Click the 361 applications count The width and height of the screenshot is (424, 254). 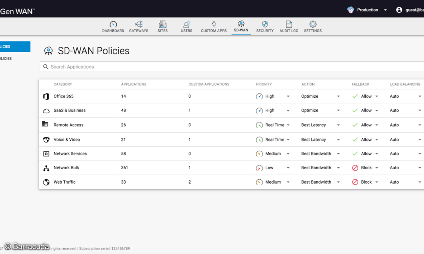click(124, 168)
